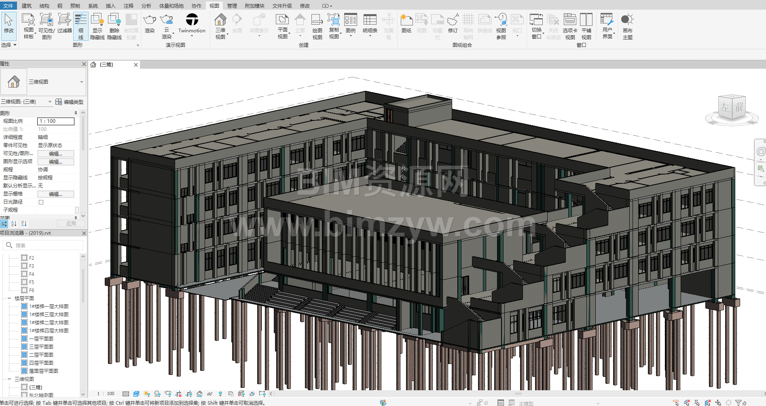The image size is (766, 406).
Task: Collapse the 楼层平面 tree node
Action: pos(9,299)
